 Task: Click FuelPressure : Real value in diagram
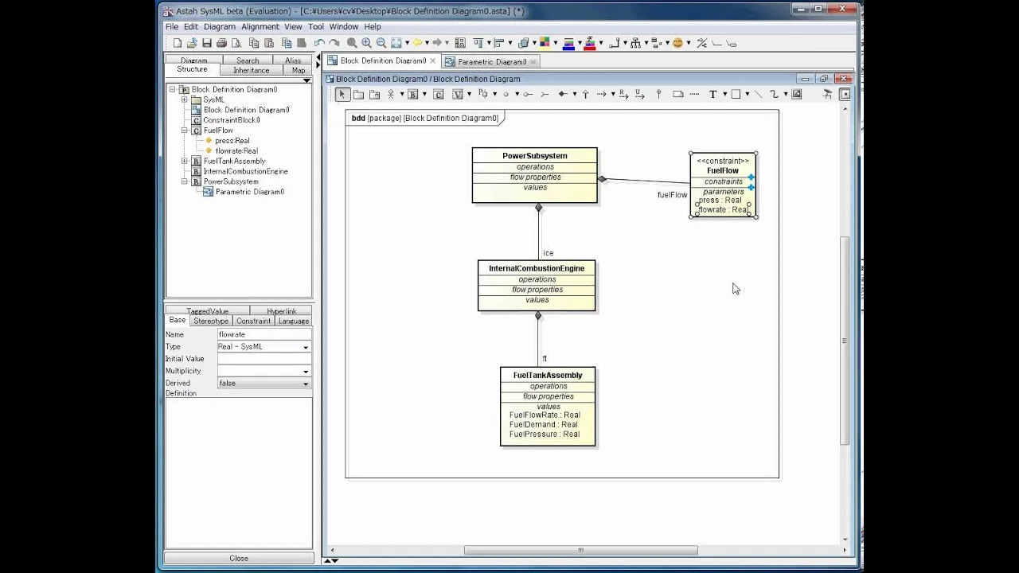click(x=545, y=434)
